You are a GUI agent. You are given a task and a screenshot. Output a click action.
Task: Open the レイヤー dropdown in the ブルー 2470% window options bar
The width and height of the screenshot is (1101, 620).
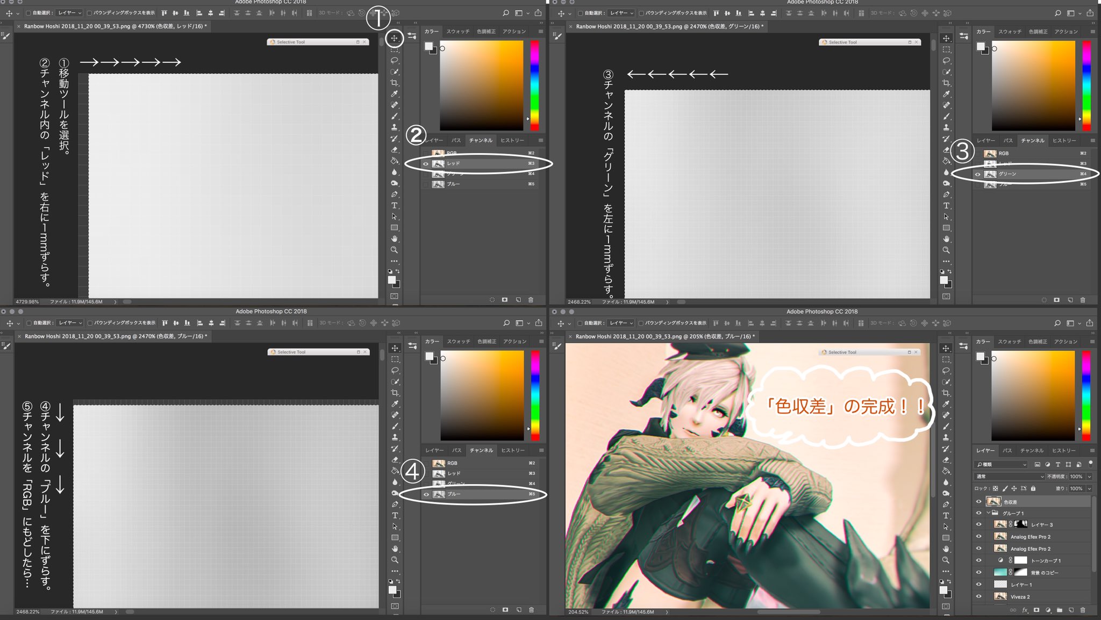70,323
